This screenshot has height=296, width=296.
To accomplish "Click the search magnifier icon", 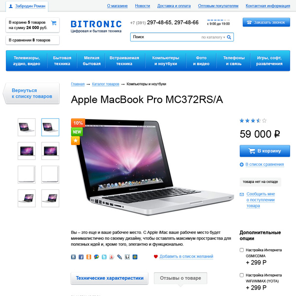I will [x=229, y=37].
